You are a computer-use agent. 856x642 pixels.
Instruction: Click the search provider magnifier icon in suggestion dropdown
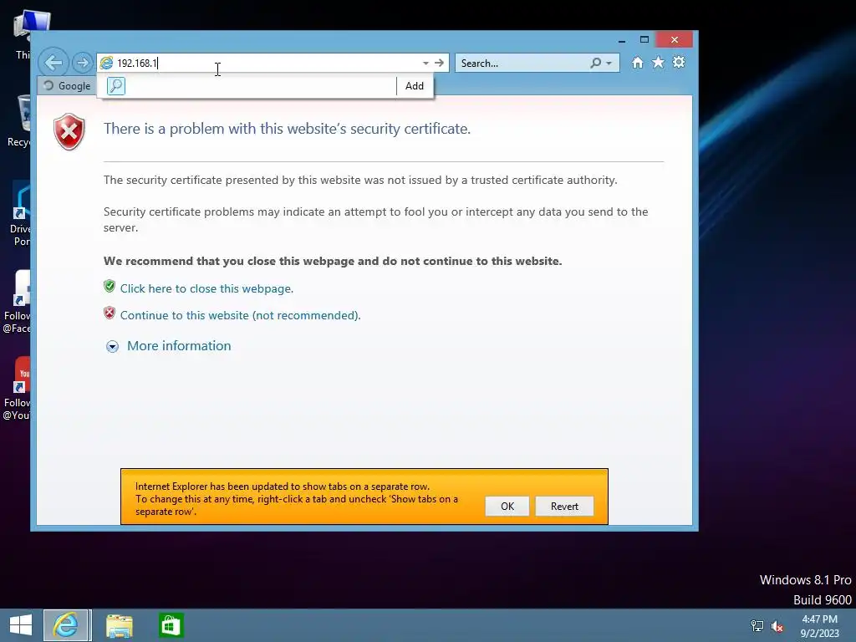(x=116, y=86)
